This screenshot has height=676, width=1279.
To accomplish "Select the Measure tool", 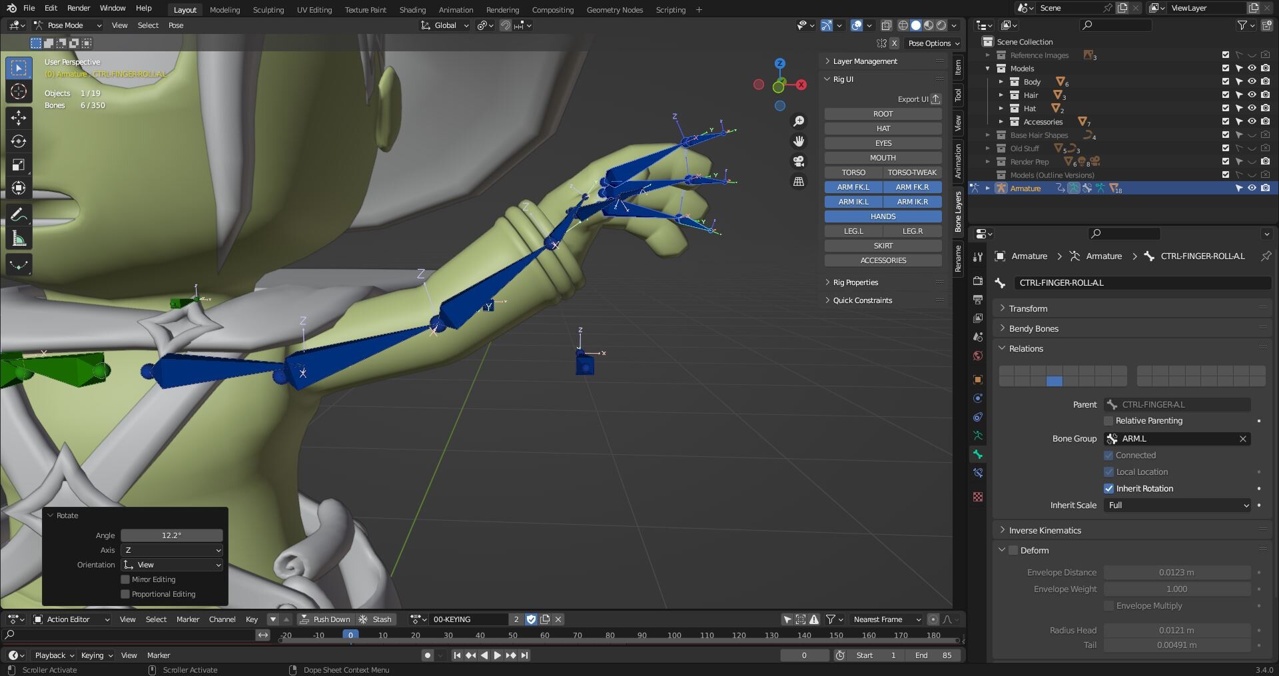I will coord(19,237).
